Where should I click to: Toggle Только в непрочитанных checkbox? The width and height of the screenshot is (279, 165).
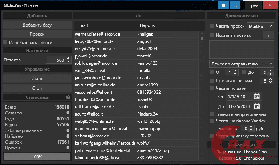212,114
